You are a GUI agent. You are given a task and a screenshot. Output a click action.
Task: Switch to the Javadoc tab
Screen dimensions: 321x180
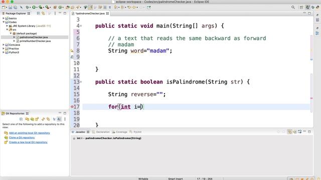coord(80,132)
